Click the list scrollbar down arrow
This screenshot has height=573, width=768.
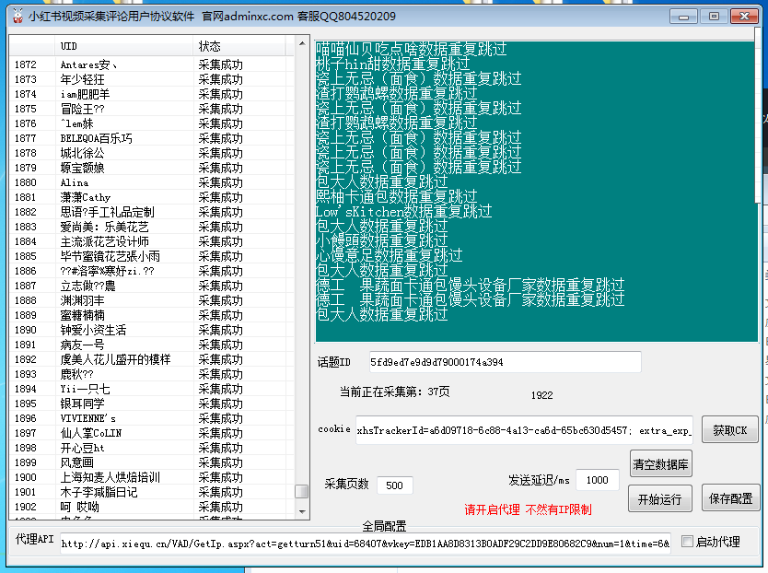tap(301, 511)
